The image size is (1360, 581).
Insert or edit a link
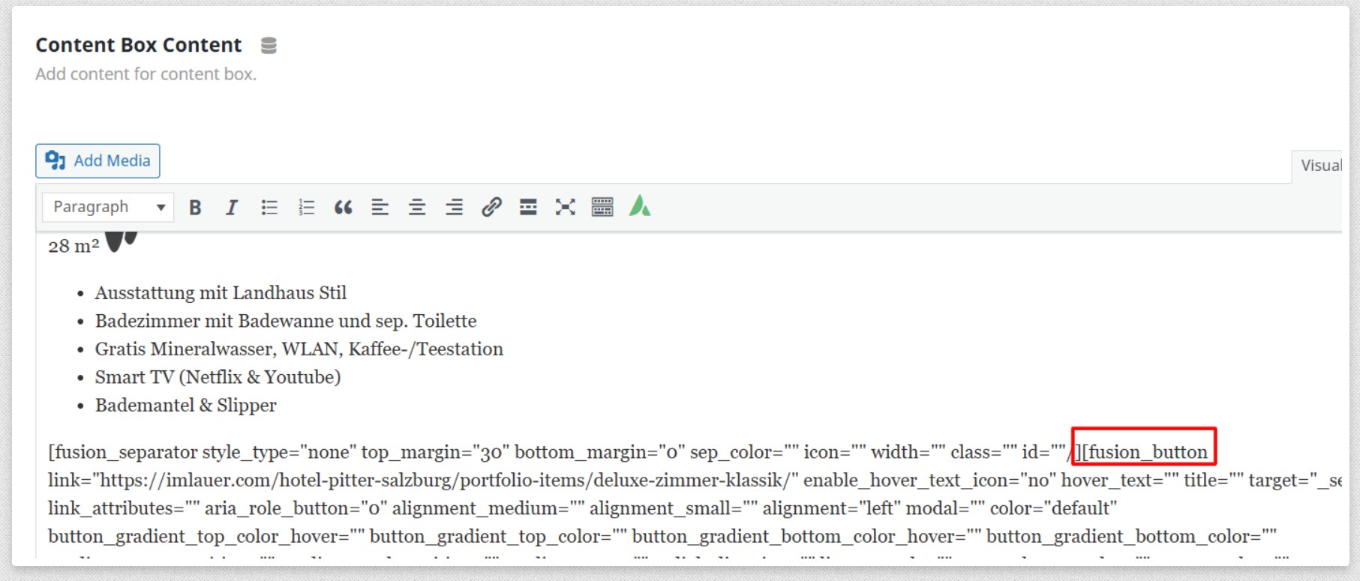pos(491,208)
